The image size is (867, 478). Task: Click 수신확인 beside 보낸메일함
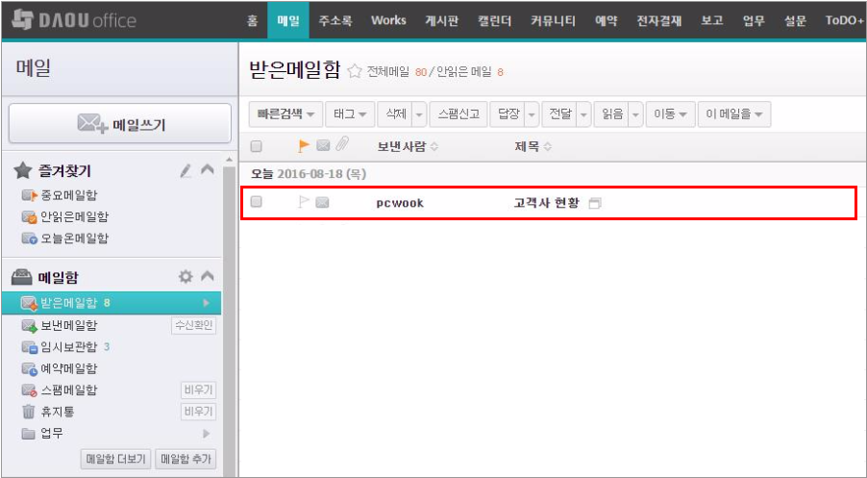click(x=193, y=325)
